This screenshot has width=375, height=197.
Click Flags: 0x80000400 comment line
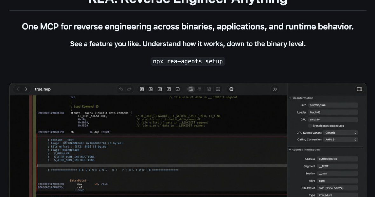[x=63, y=150]
